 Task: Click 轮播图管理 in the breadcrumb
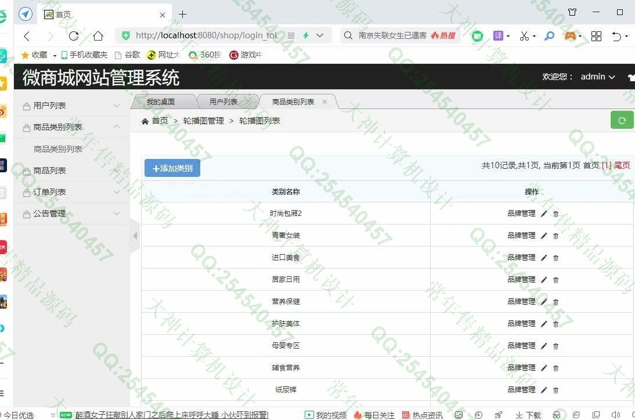204,121
